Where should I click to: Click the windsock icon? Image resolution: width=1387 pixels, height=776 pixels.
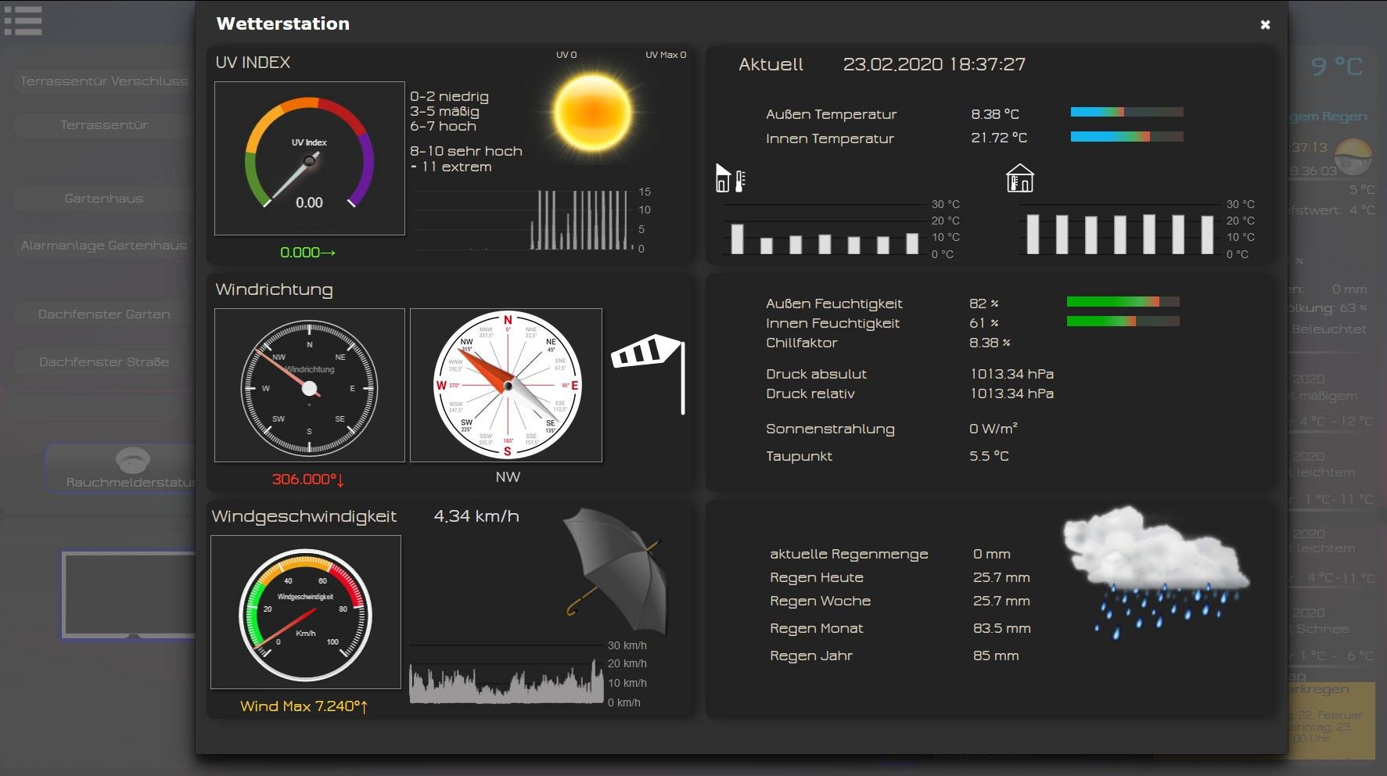(x=649, y=362)
